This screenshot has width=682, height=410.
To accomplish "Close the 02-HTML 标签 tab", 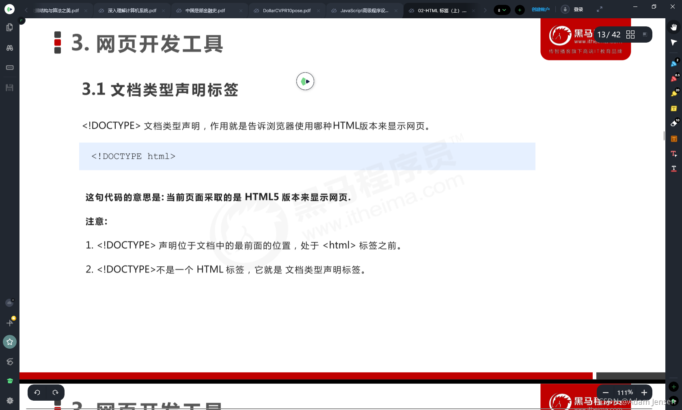I will coord(473,11).
